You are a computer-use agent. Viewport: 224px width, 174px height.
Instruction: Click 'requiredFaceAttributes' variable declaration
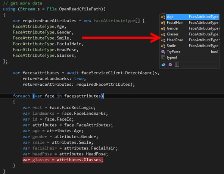49,20
